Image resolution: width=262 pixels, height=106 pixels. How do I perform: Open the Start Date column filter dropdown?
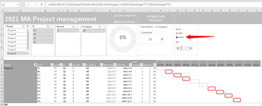(x=115, y=65)
